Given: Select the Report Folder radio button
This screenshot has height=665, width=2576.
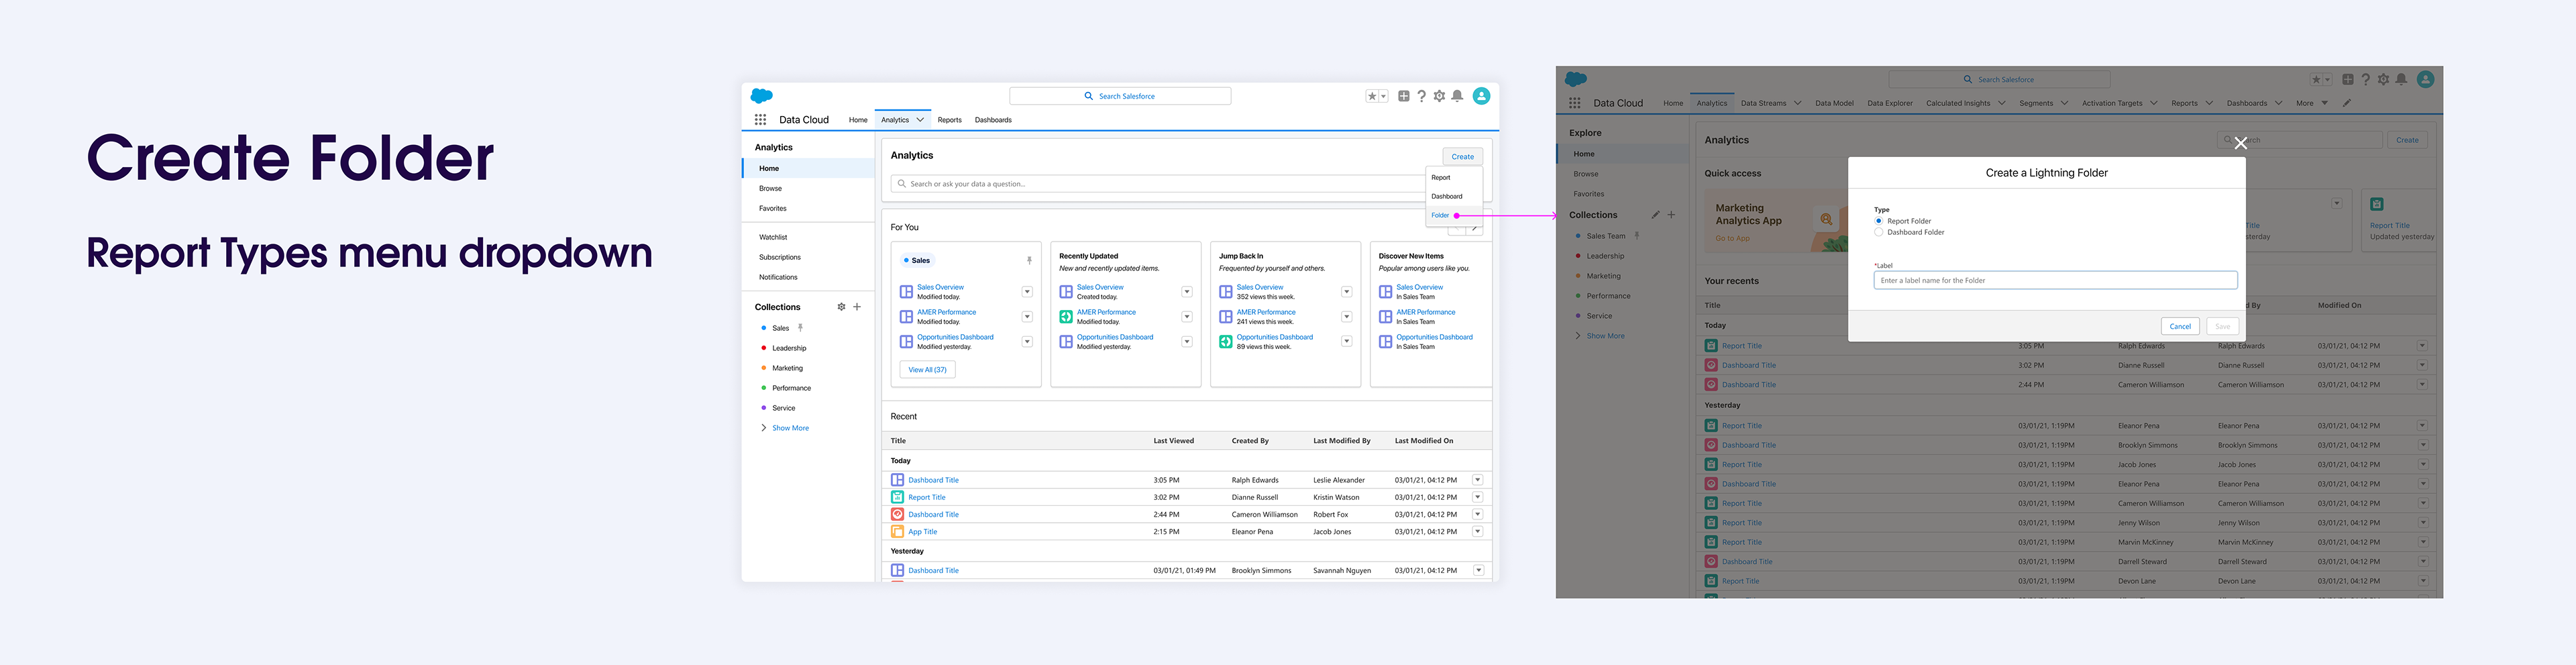Looking at the screenshot, I should click(1879, 221).
